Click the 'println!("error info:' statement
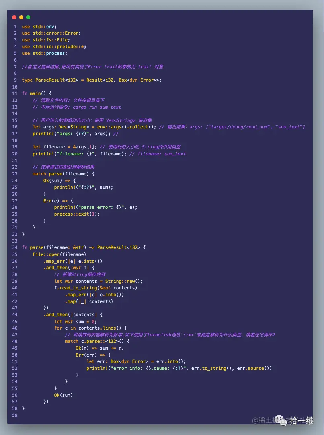The width and height of the screenshot is (324, 435). tap(179, 369)
